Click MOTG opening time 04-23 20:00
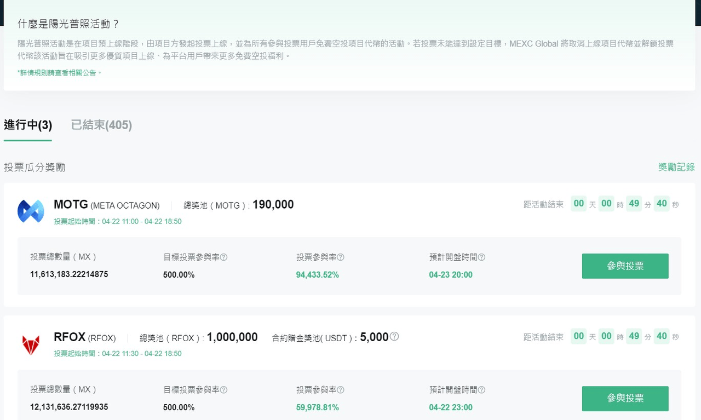The image size is (701, 420). pyautogui.click(x=451, y=275)
